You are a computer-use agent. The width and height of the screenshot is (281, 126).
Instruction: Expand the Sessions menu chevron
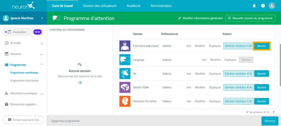[42, 54]
